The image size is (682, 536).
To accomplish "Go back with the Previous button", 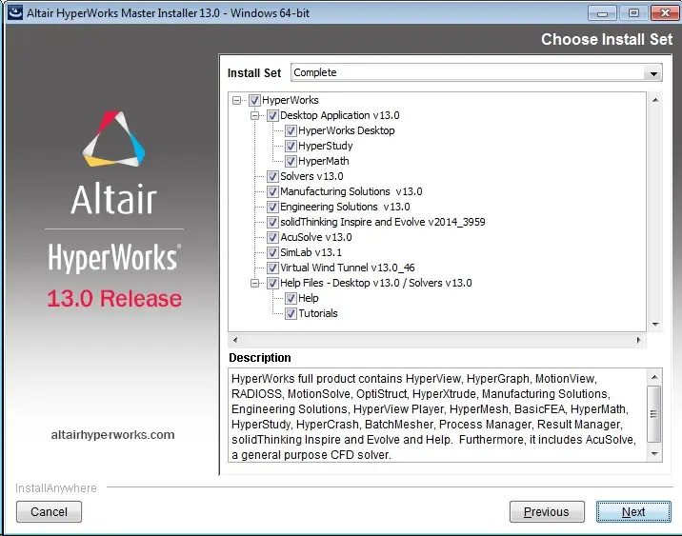I will tap(547, 511).
